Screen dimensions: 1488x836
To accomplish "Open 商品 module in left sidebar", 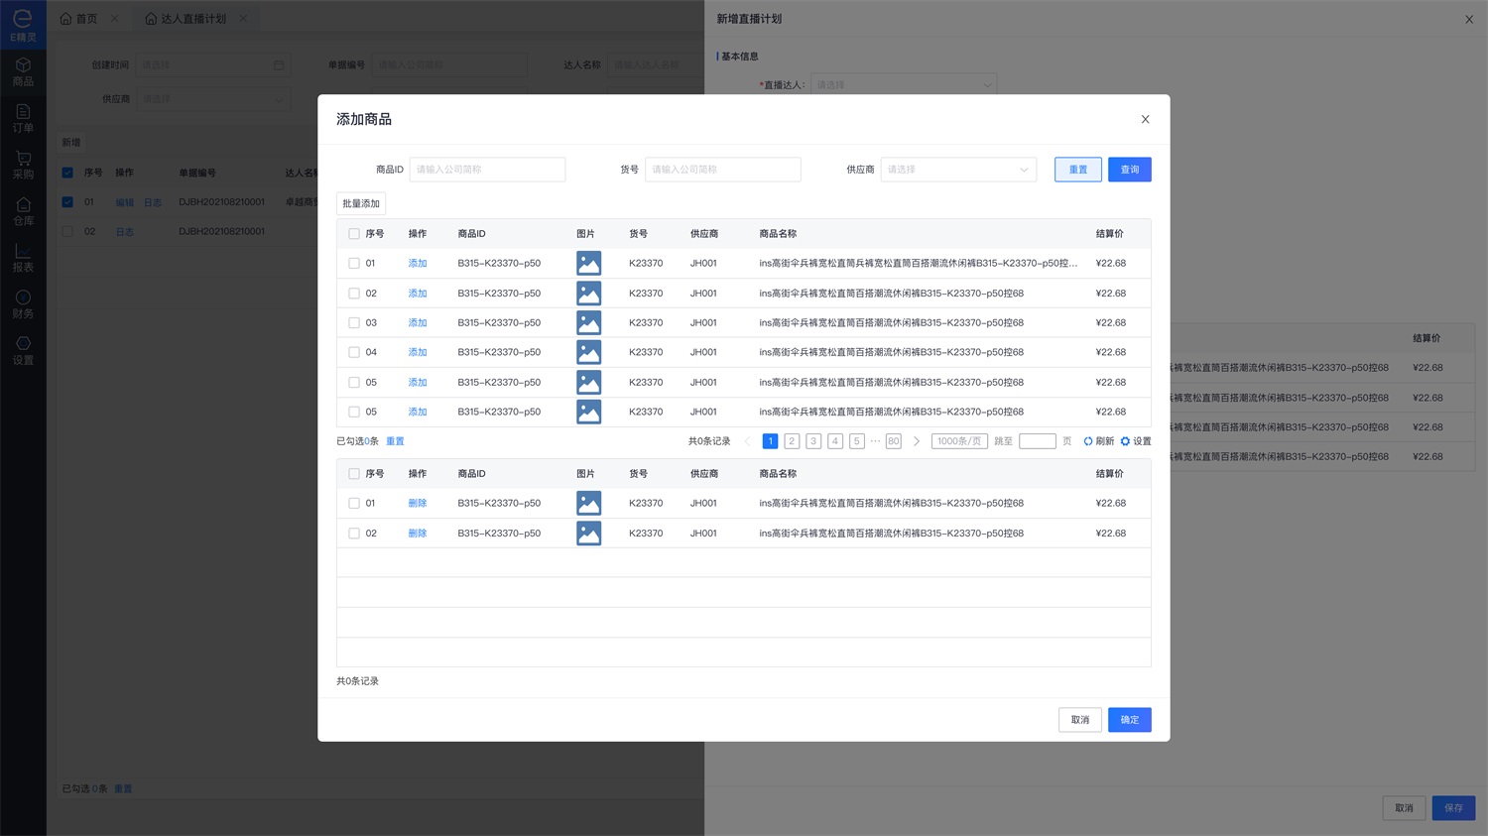I will pos(23,72).
